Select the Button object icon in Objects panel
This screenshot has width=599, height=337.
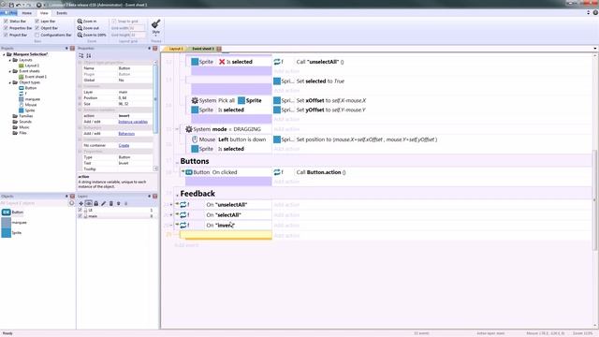click(7, 212)
